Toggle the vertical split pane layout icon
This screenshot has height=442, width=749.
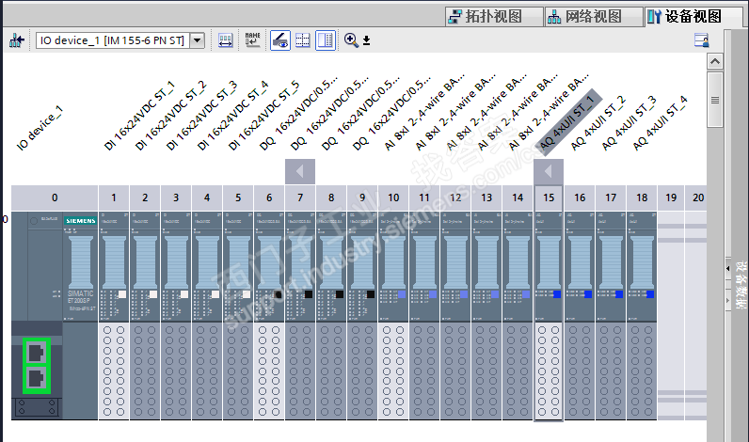326,40
